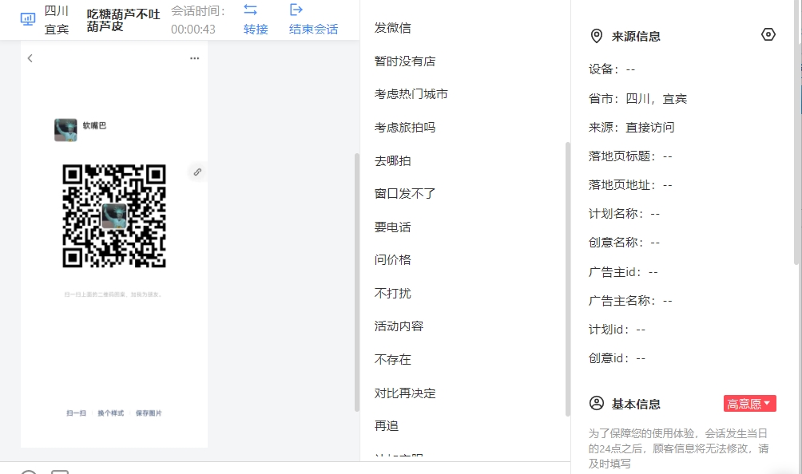
Task: Click the 转接 transfer arrows icon
Action: pyautogui.click(x=251, y=10)
